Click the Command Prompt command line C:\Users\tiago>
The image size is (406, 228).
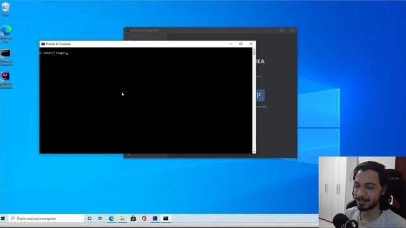click(53, 53)
